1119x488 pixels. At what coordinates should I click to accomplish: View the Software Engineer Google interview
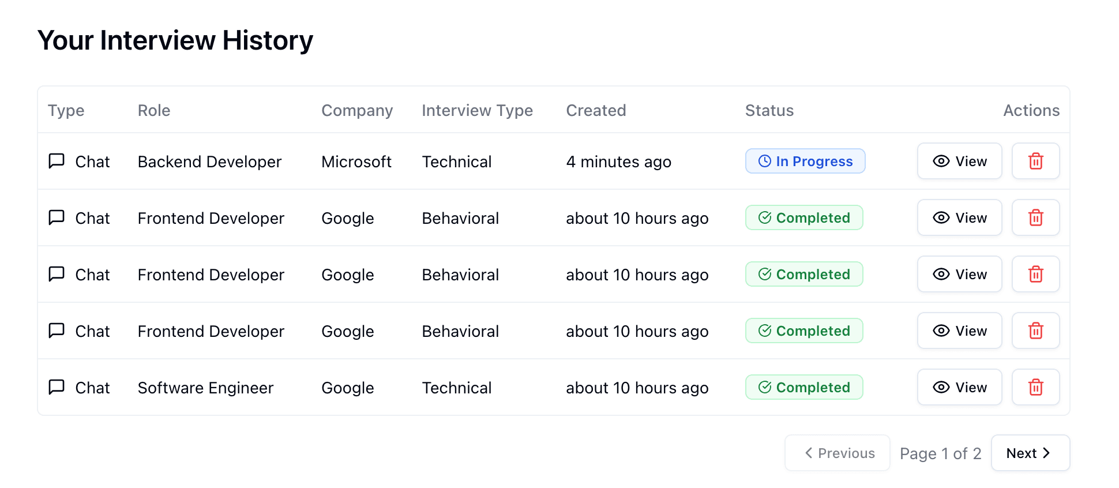click(x=959, y=387)
